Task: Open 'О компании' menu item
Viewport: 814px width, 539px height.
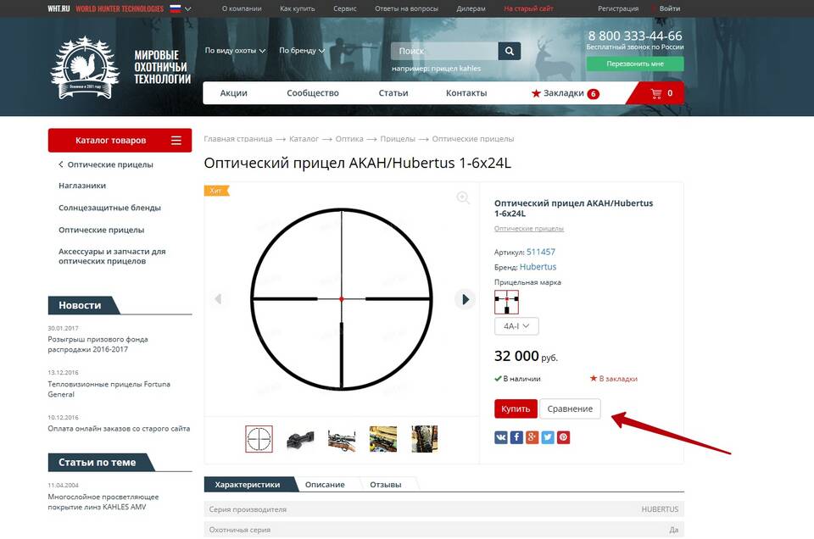Action: click(x=242, y=8)
